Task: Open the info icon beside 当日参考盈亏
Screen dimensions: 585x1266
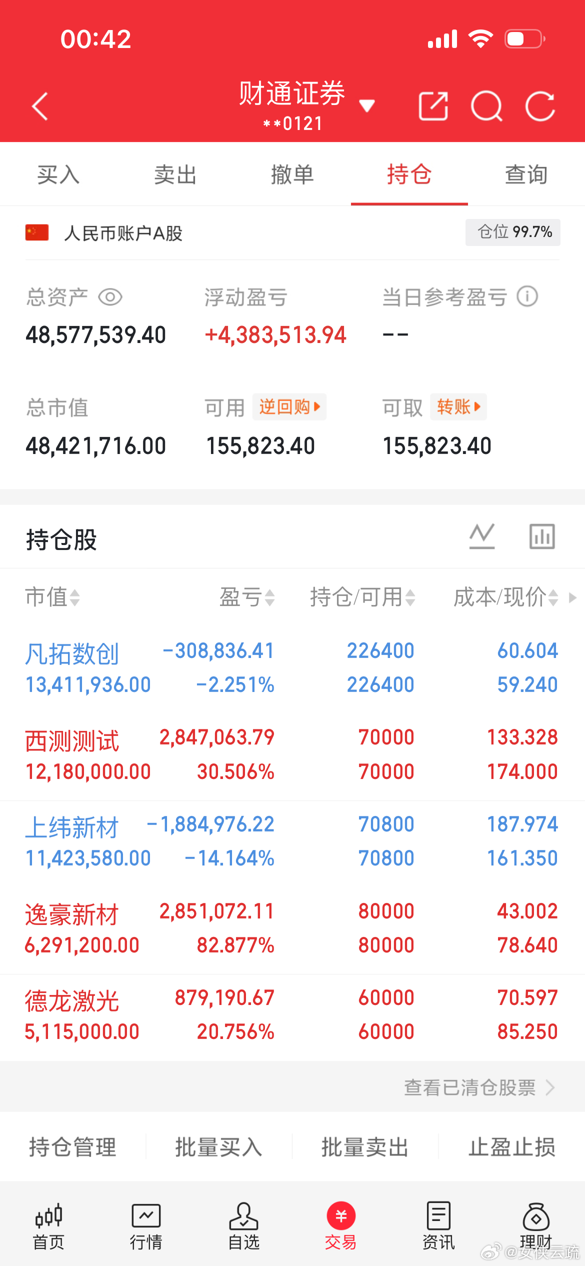Action: 527,296
